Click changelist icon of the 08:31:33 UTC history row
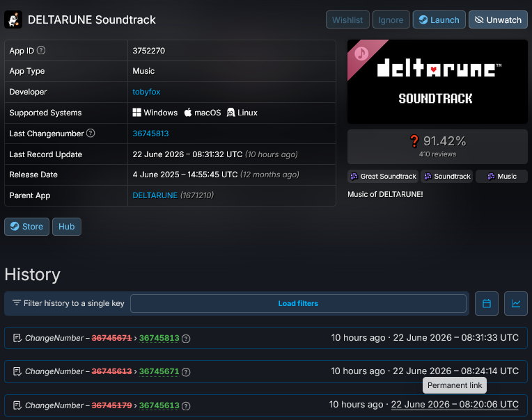This screenshot has height=420, width=532. point(17,338)
